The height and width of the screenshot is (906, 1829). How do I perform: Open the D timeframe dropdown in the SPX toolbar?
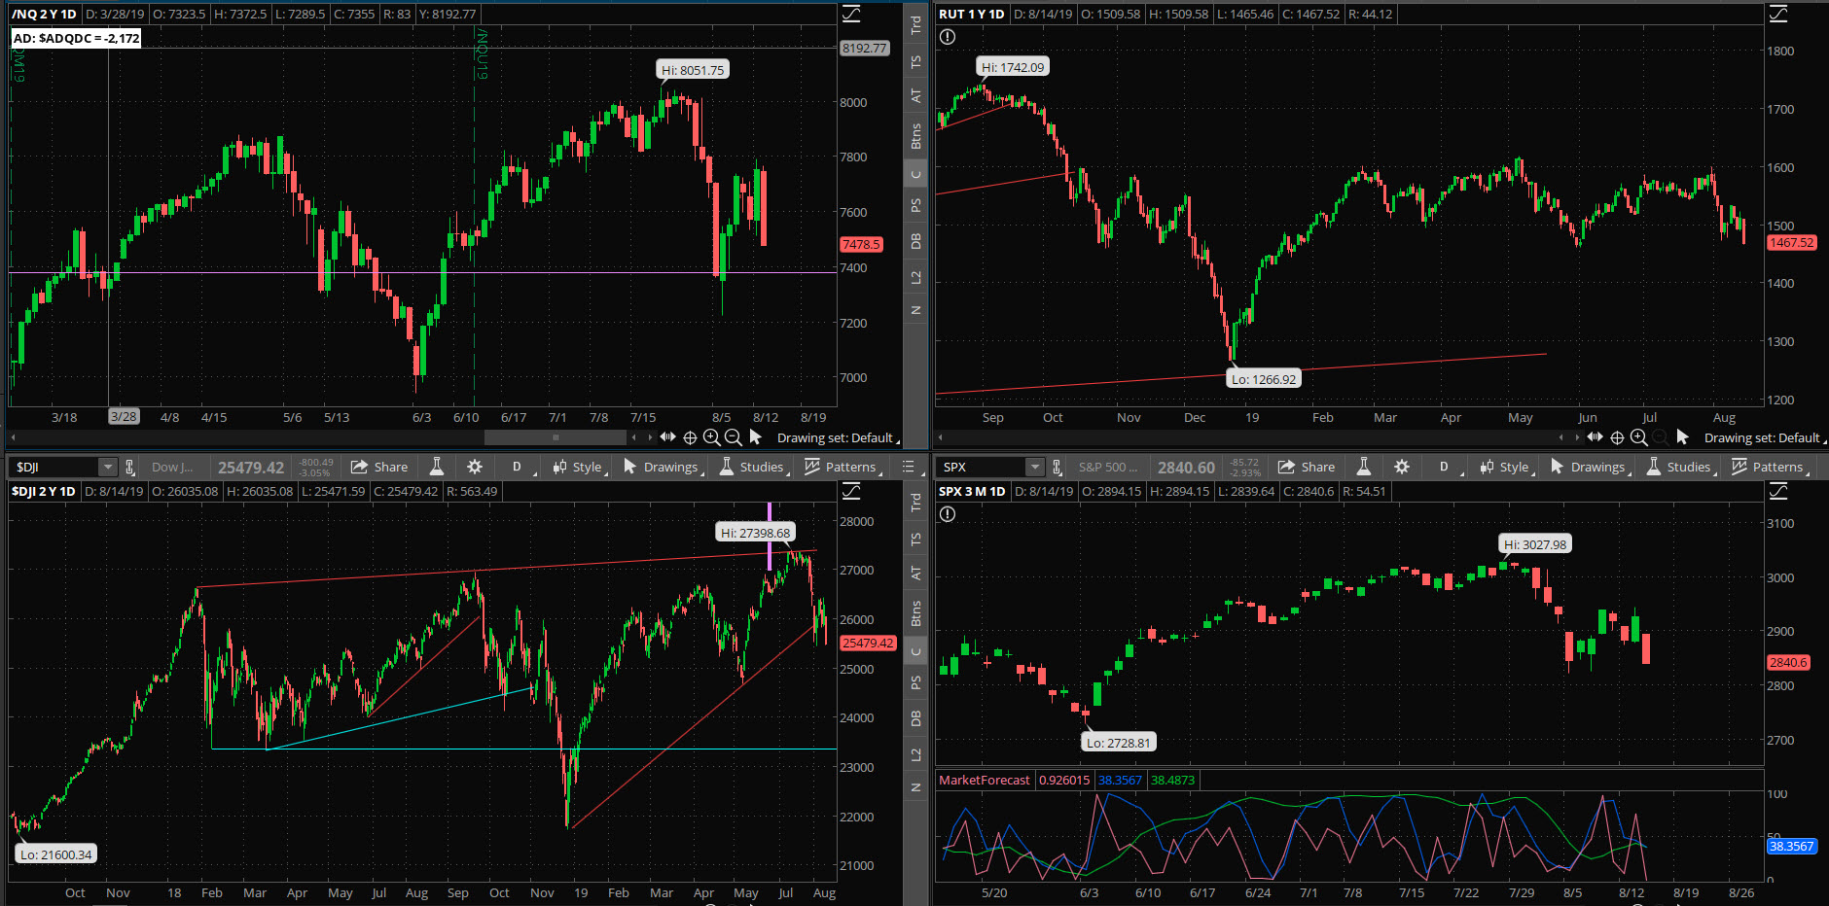[x=1444, y=467]
